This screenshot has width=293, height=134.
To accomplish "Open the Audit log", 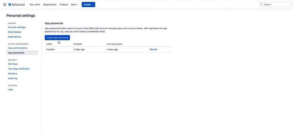I will (x=13, y=78).
